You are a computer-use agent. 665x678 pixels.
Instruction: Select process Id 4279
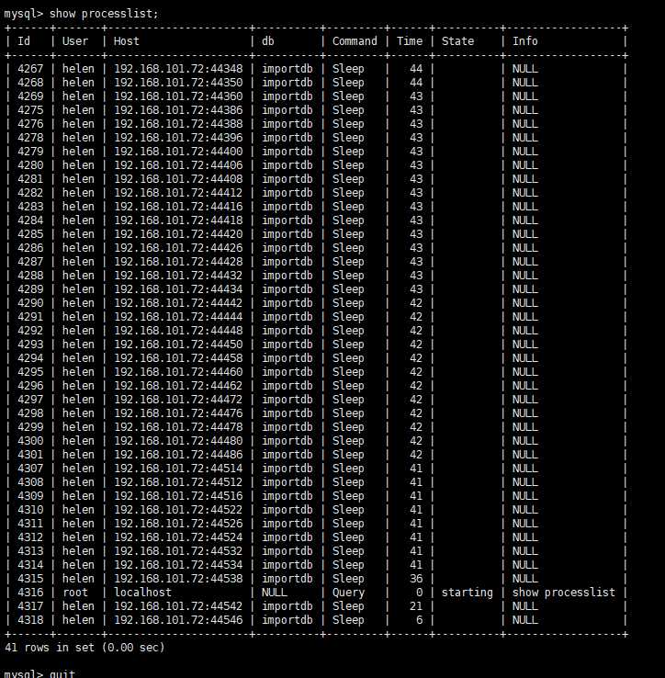pyautogui.click(x=30, y=152)
